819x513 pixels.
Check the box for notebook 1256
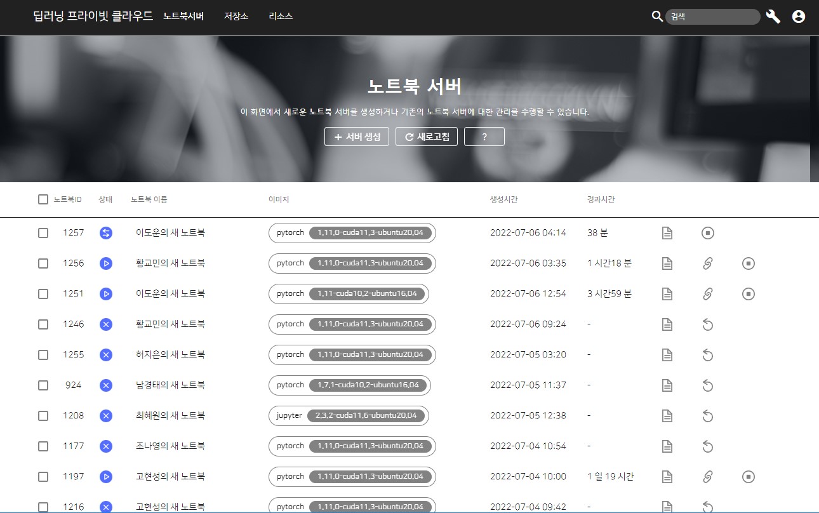coord(43,263)
